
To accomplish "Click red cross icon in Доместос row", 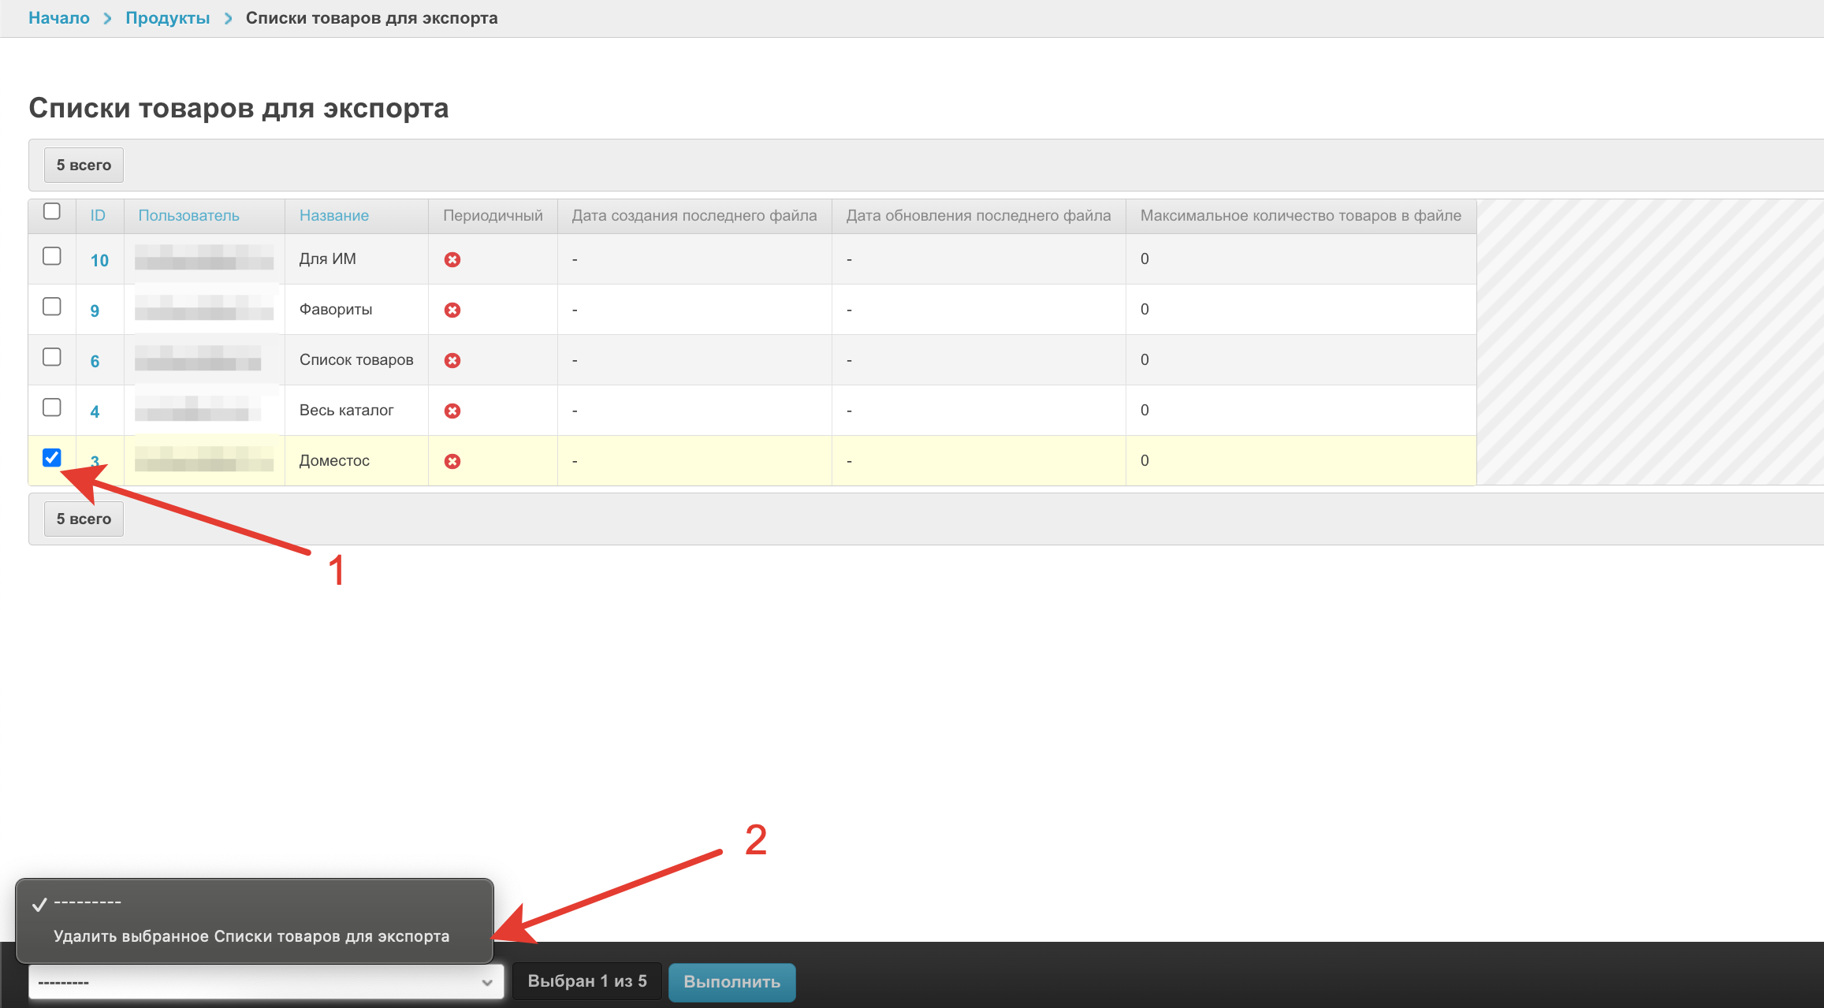I will 452,461.
